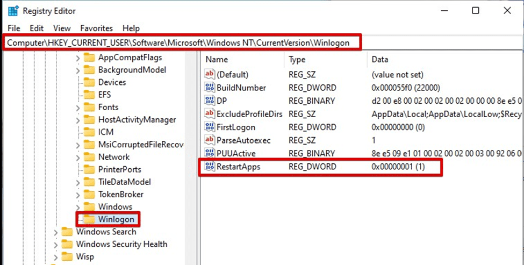The width and height of the screenshot is (524, 265).
Task: Click the Winlogon folder icon in tree
Action: [89, 219]
